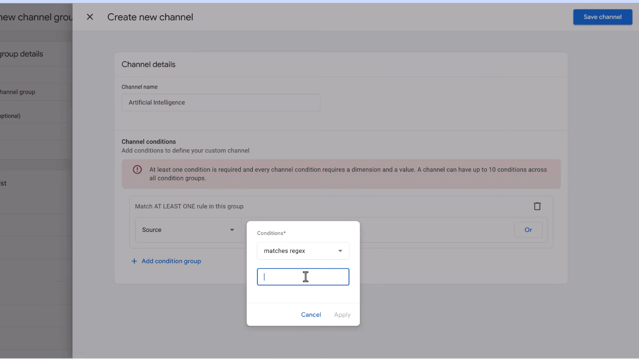Click the empty regex value input field
The height and width of the screenshot is (359, 639).
pos(303,277)
